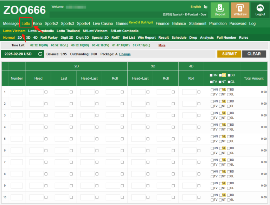Open the Special 2D tab
The height and width of the screenshot is (205, 270).
point(100,38)
